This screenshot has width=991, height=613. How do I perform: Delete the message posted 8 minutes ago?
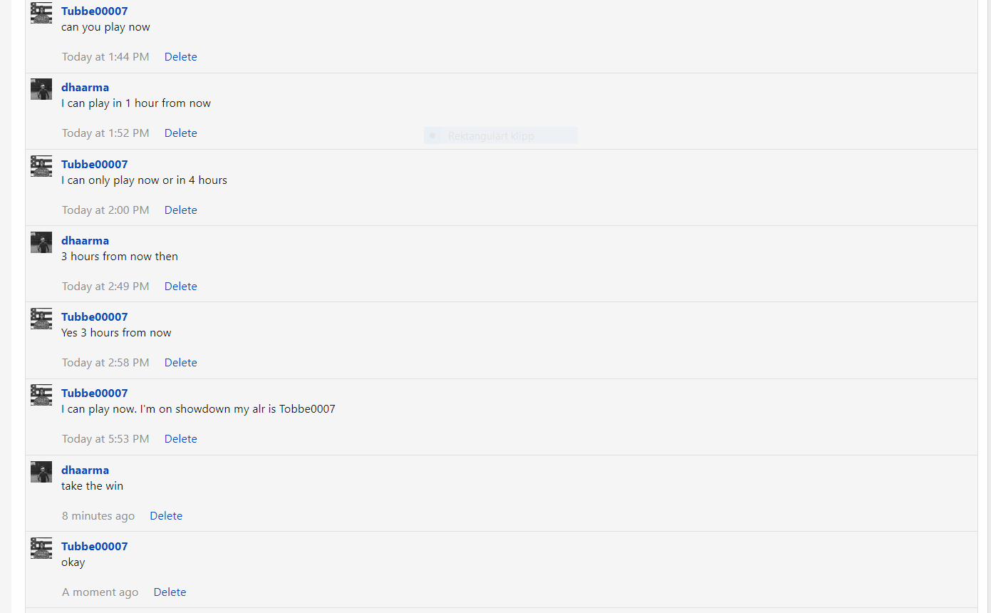166,516
